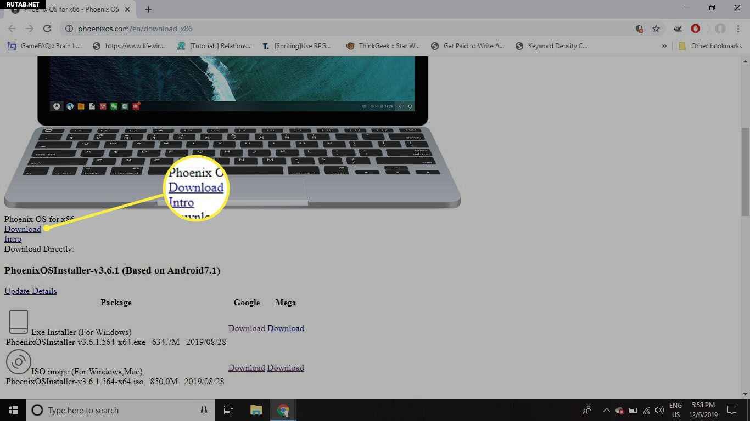Open the 5:58 PM clock and date

[x=702, y=410]
